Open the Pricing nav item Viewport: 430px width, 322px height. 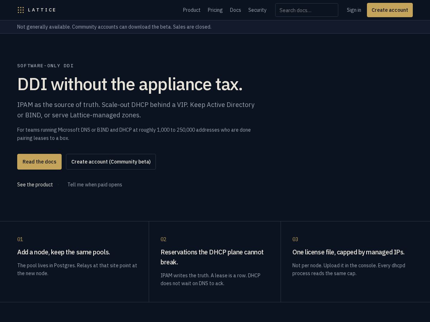(x=215, y=10)
